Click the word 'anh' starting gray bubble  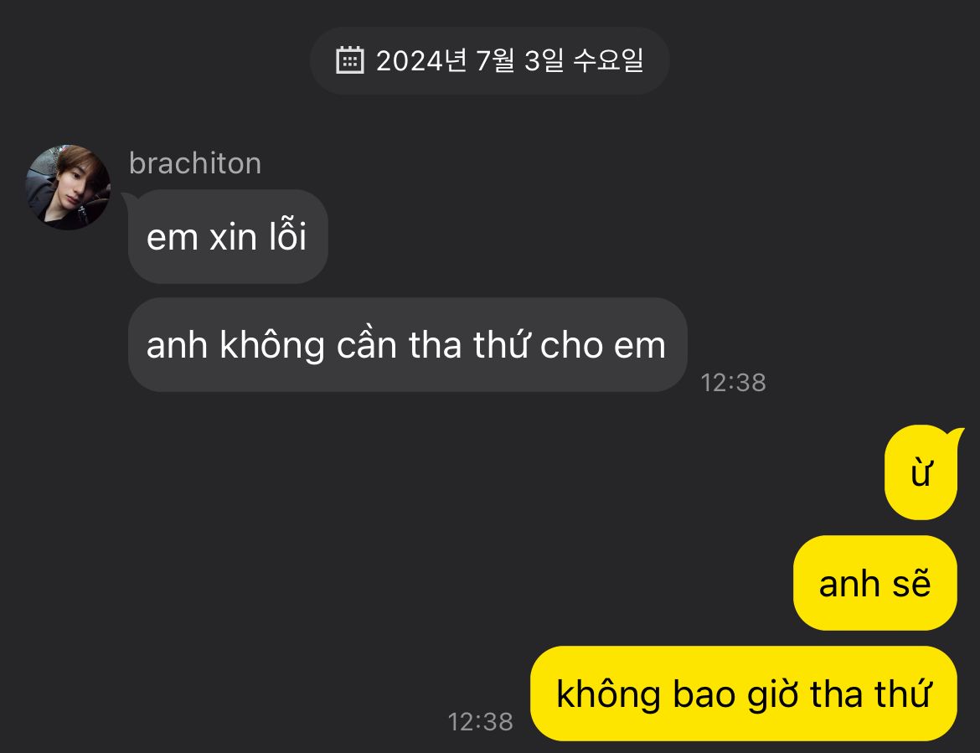click(x=177, y=345)
